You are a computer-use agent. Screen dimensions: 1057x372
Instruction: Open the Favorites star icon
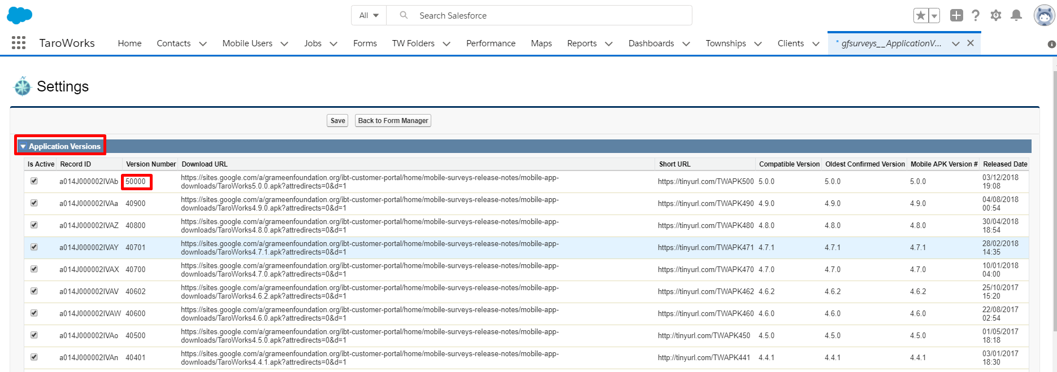click(921, 16)
